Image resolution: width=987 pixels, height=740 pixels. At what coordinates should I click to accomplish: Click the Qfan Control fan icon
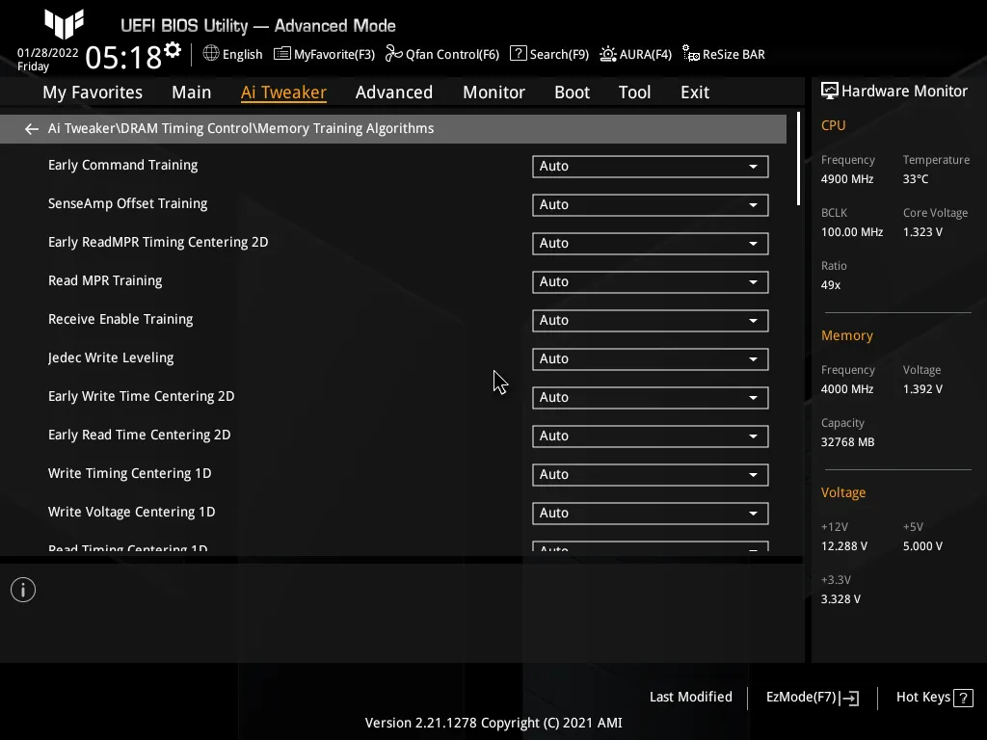click(394, 54)
